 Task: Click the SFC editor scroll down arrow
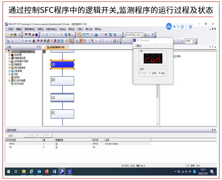tap(157, 124)
